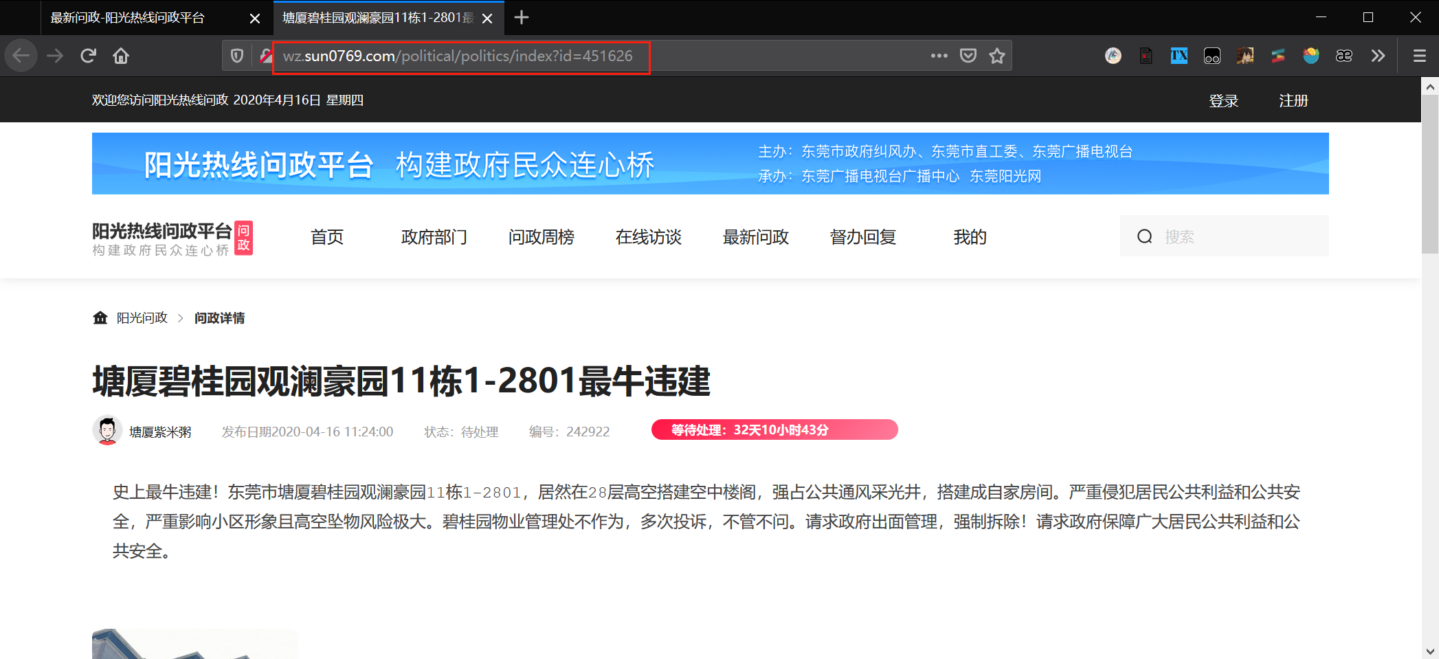1439x659 pixels.
Task: Click the page scrollbar up arrow
Action: click(x=1430, y=87)
